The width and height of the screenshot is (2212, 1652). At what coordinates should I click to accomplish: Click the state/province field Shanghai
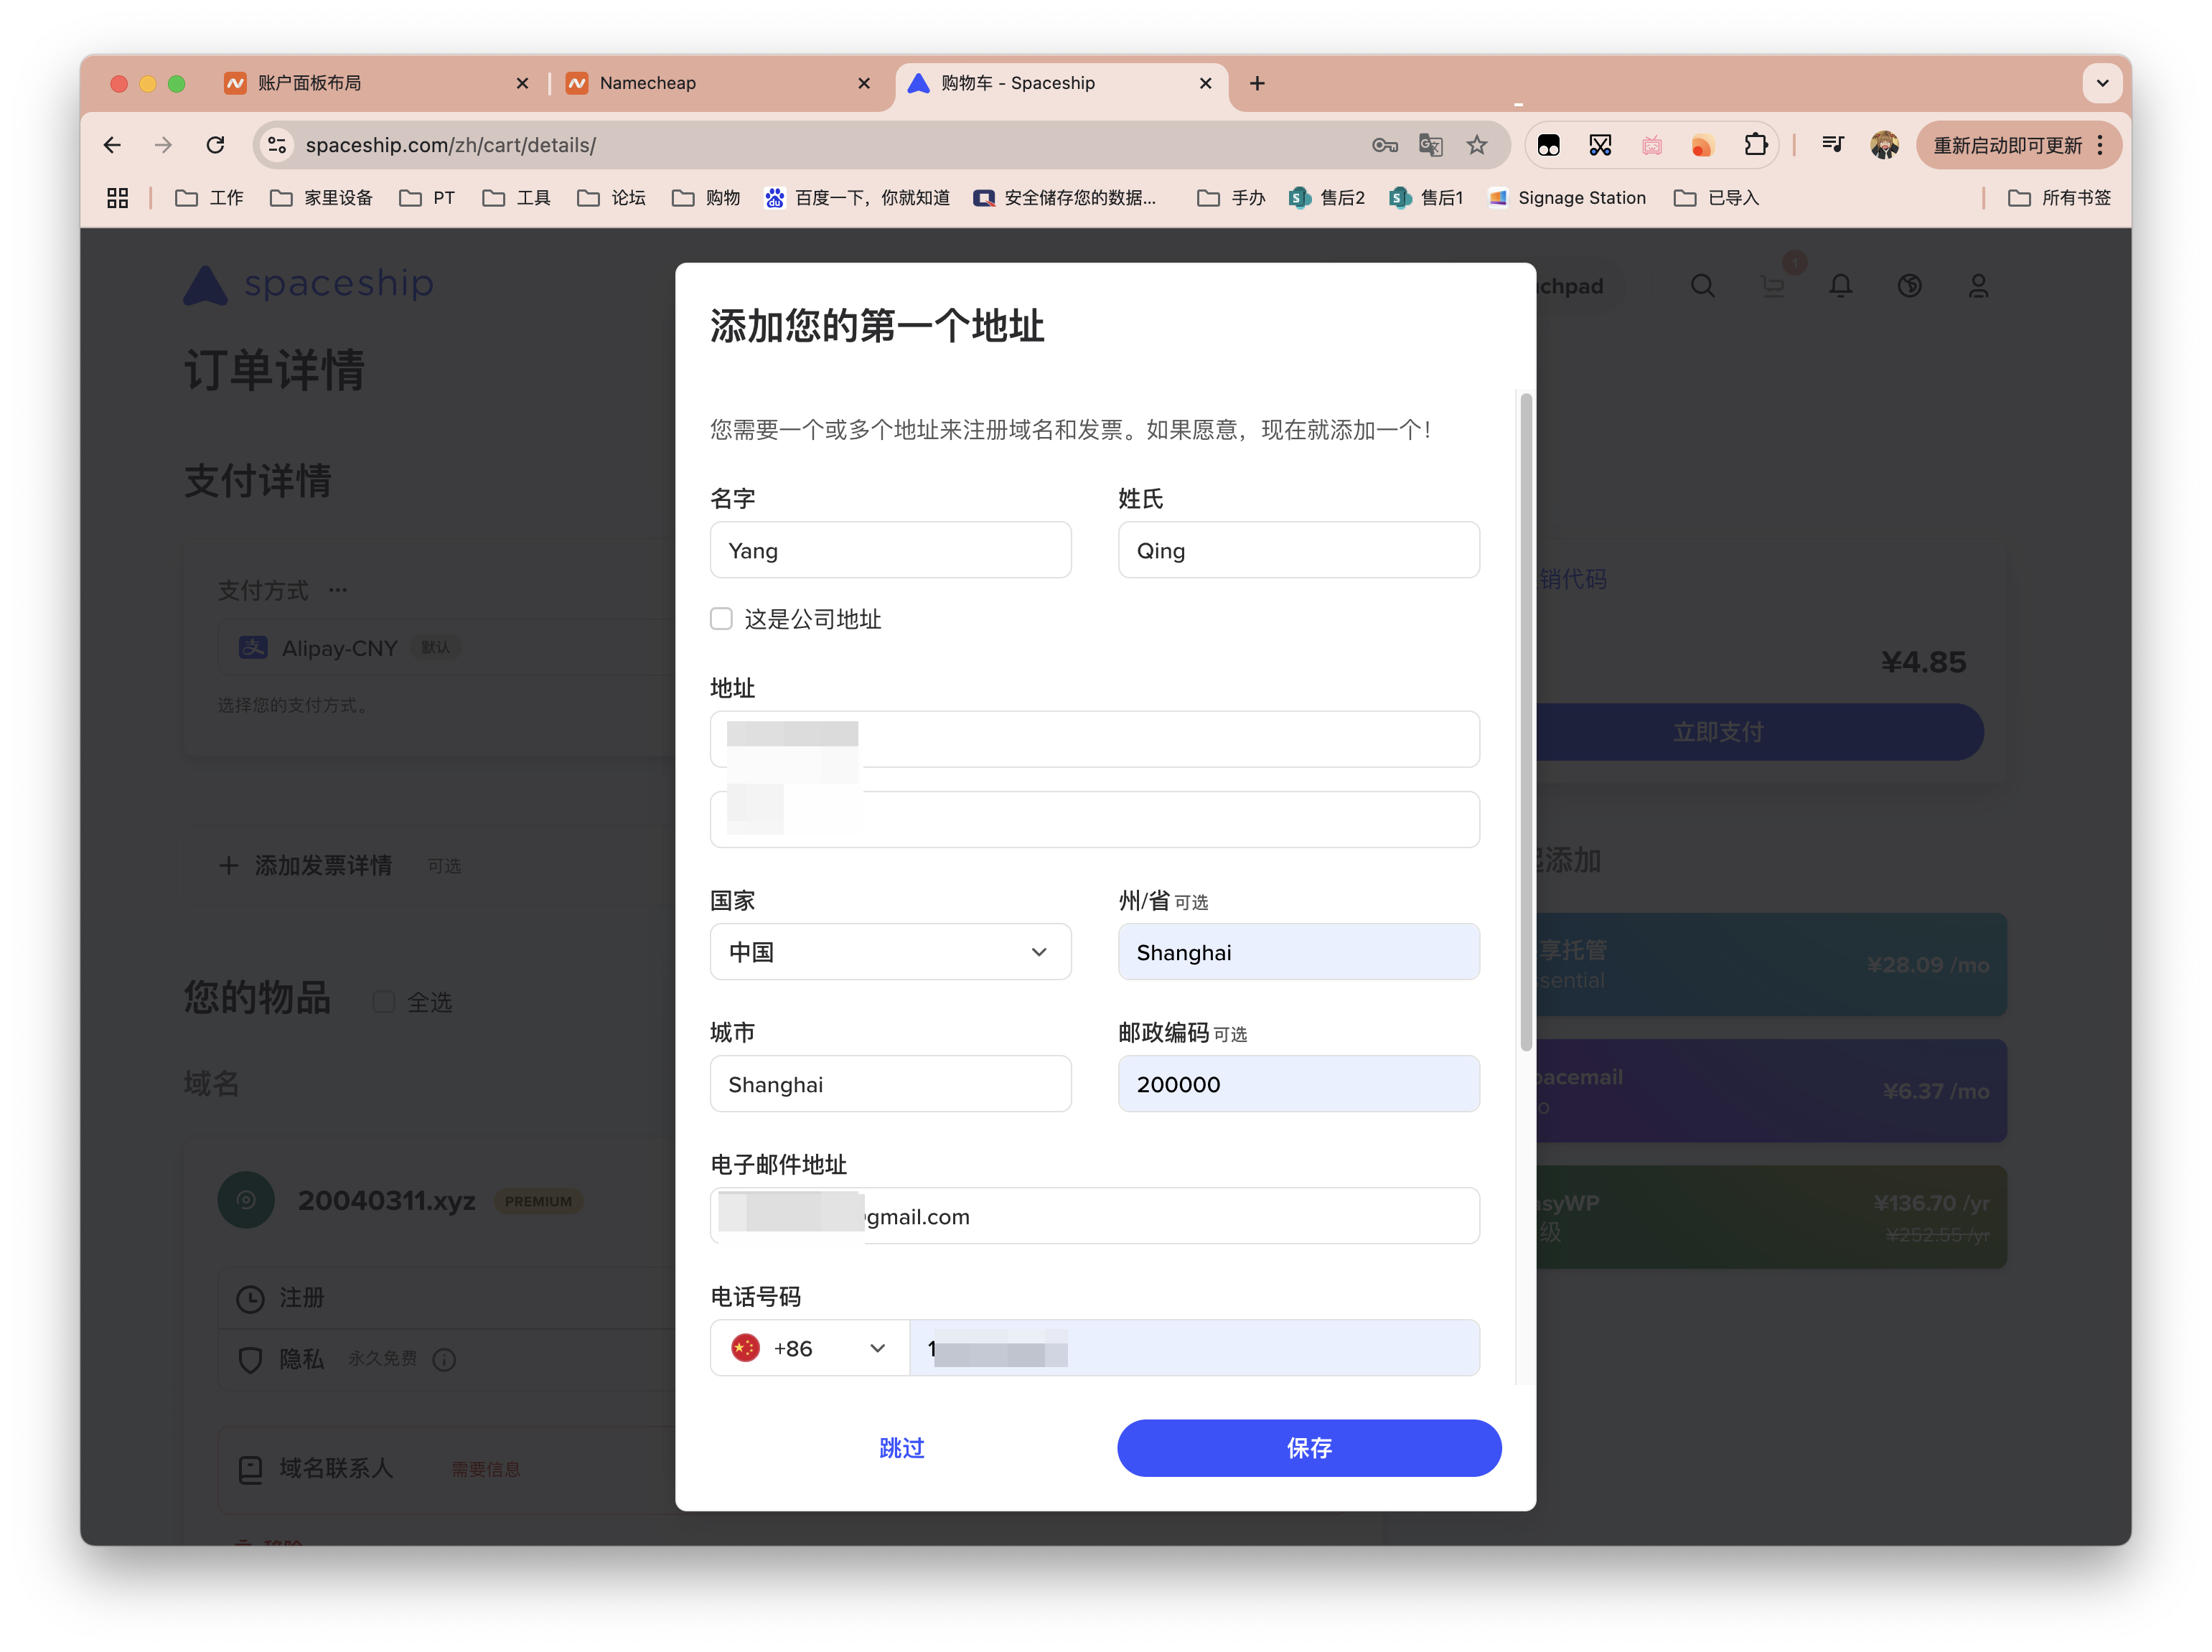(1298, 952)
